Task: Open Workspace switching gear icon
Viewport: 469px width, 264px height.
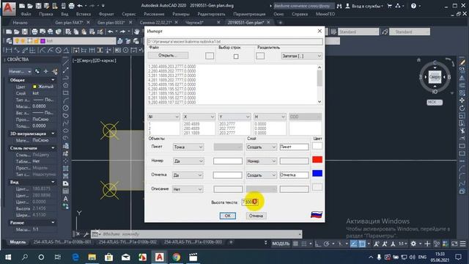Action: (x=413, y=243)
